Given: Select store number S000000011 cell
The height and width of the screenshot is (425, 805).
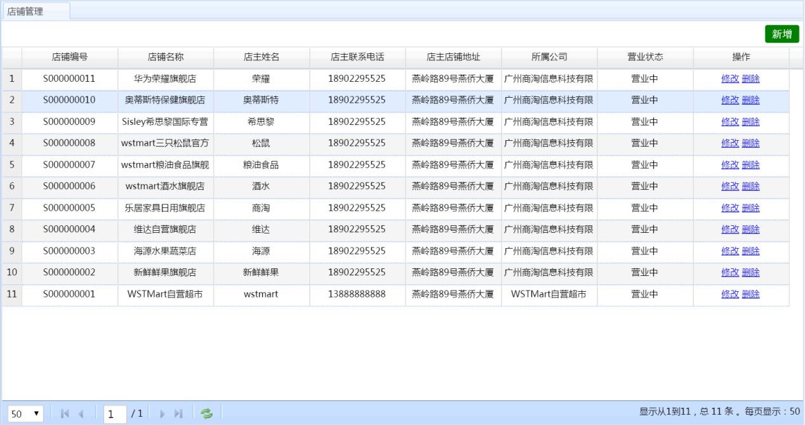Looking at the screenshot, I should pyautogui.click(x=70, y=79).
